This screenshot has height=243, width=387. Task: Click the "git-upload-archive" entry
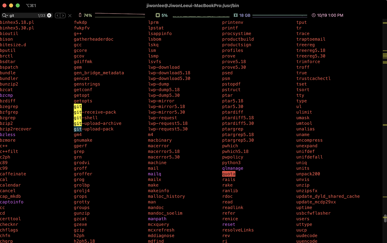coord(98,123)
